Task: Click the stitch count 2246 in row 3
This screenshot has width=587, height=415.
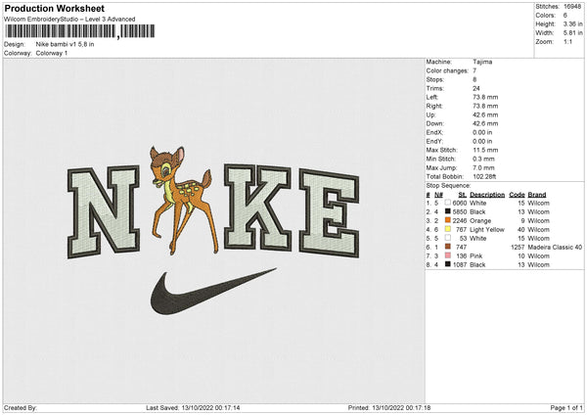Action: pyautogui.click(x=460, y=220)
